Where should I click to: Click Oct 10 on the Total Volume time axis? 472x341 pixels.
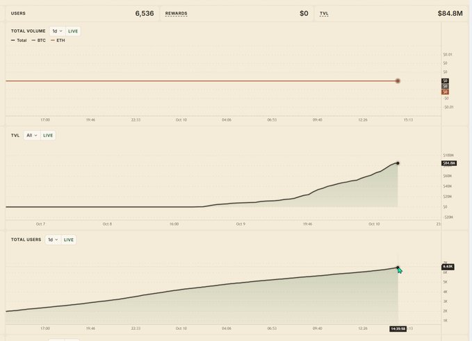181,119
